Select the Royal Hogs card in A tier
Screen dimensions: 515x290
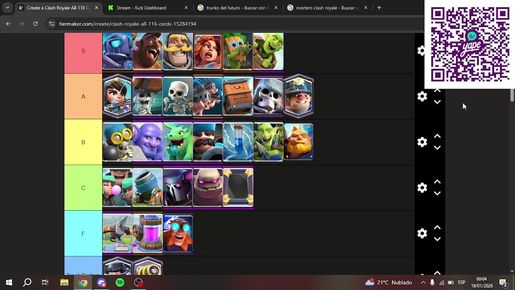[208, 96]
